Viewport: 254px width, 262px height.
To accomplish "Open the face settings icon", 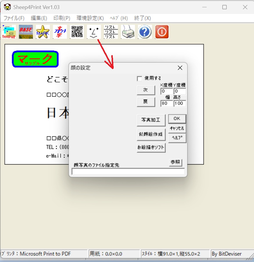I will pos(94,32).
